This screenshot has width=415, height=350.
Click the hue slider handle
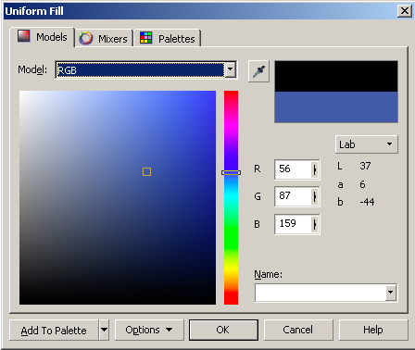[x=231, y=172]
